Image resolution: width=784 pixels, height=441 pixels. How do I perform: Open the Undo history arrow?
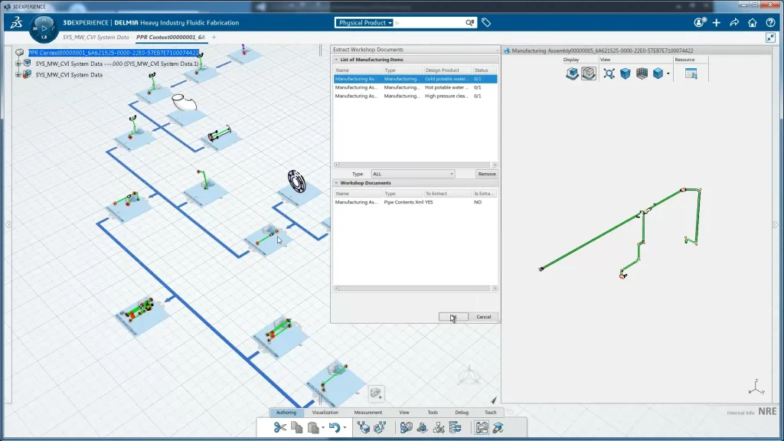click(x=345, y=428)
